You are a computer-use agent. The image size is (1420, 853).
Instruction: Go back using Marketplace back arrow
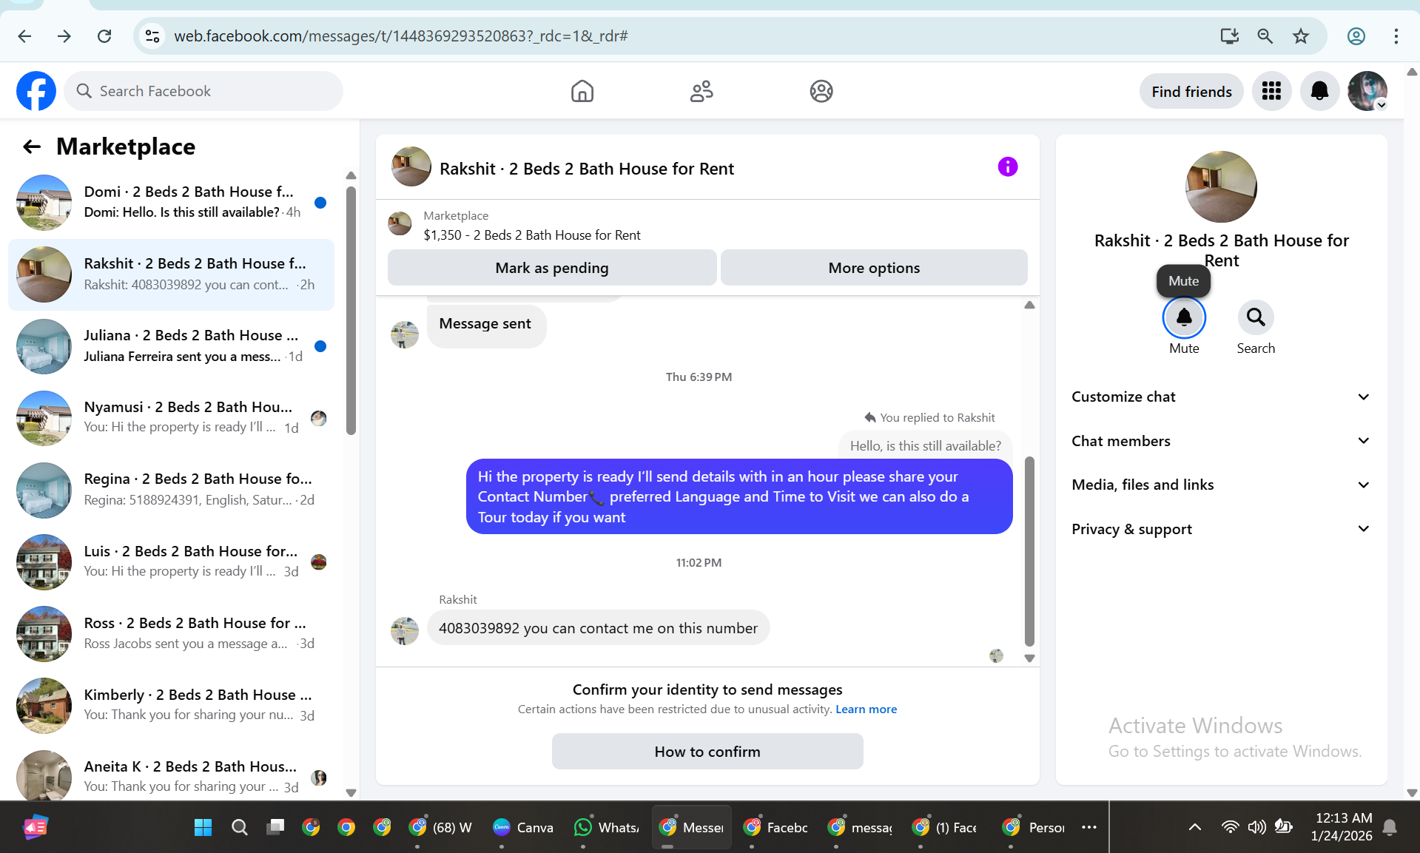(x=31, y=146)
